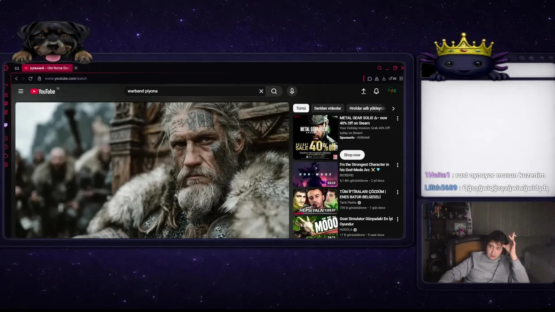The height and width of the screenshot is (312, 555).
Task: Open more options for Metal Gear Solid ad
Action: click(397, 118)
